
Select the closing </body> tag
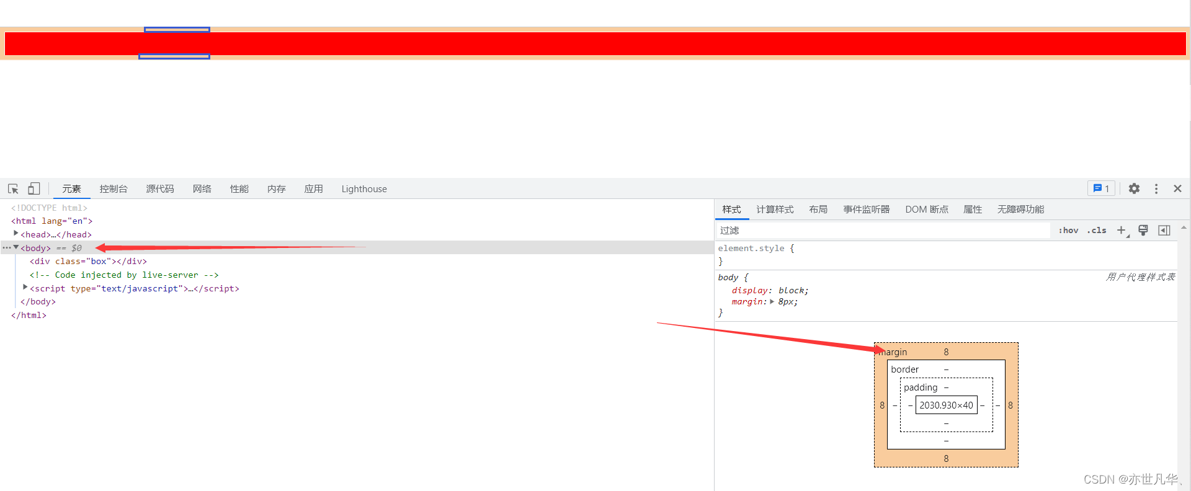(x=38, y=301)
